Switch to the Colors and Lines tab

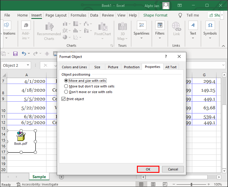click(74, 67)
